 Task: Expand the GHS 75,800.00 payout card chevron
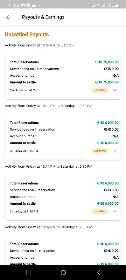click(x=115, y=90)
